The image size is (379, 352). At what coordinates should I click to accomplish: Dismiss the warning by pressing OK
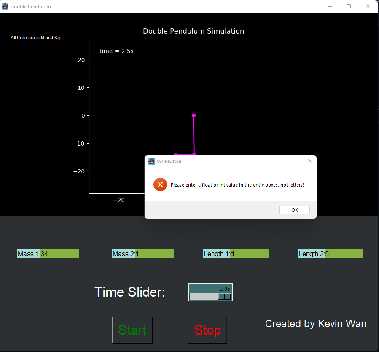click(294, 210)
